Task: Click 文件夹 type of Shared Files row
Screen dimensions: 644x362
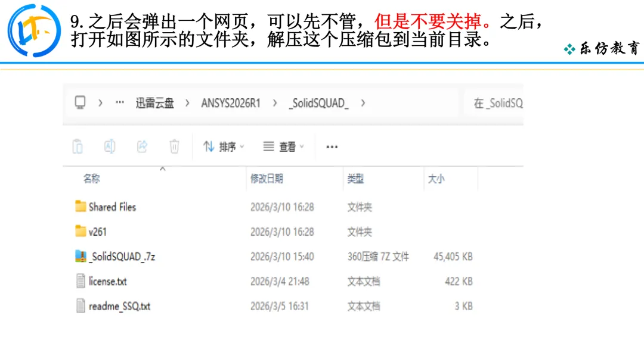Action: 360,207
